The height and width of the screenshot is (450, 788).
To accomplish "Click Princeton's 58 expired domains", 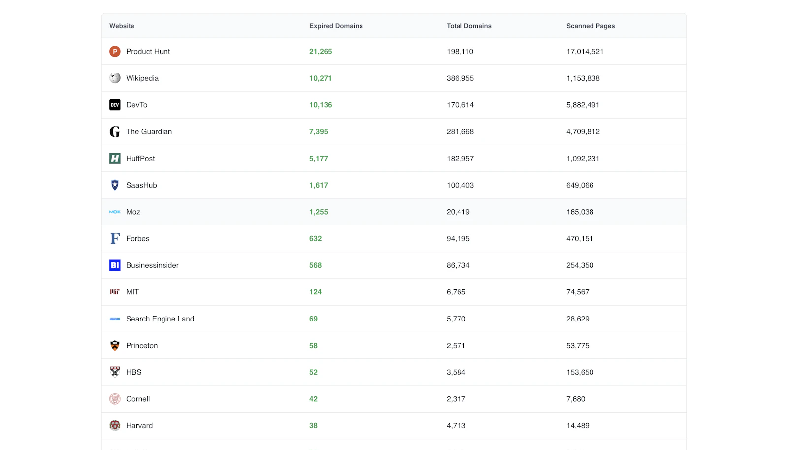I will click(313, 346).
